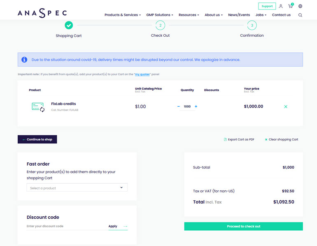Click the Unit Catalog Price column header
Screen dimensions: 317x246
(148, 89)
